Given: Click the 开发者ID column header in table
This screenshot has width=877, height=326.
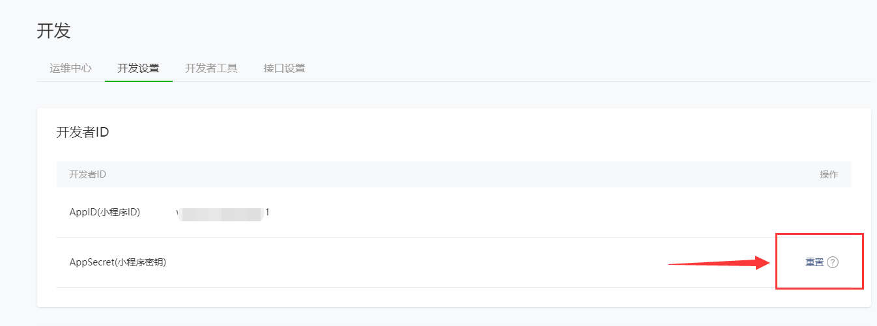Looking at the screenshot, I should point(88,174).
